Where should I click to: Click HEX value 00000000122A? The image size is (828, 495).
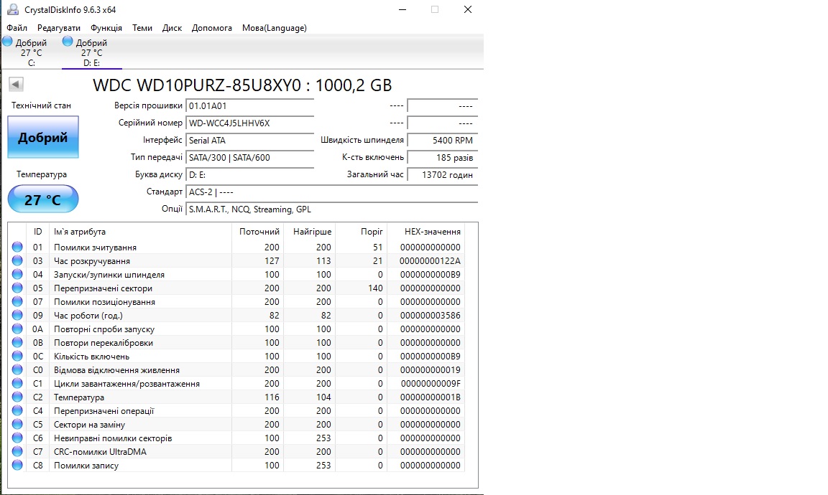(x=430, y=260)
